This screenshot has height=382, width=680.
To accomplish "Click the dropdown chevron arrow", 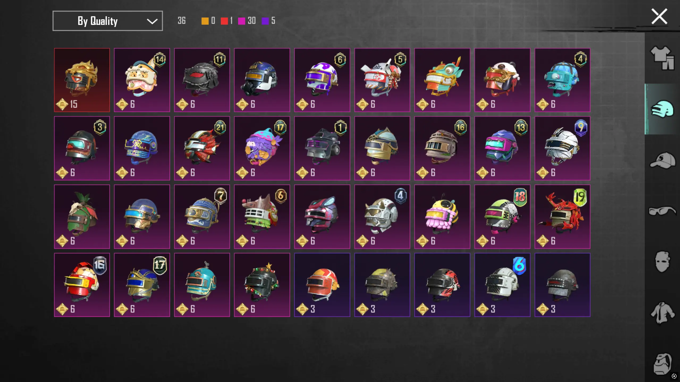I will click(x=152, y=21).
